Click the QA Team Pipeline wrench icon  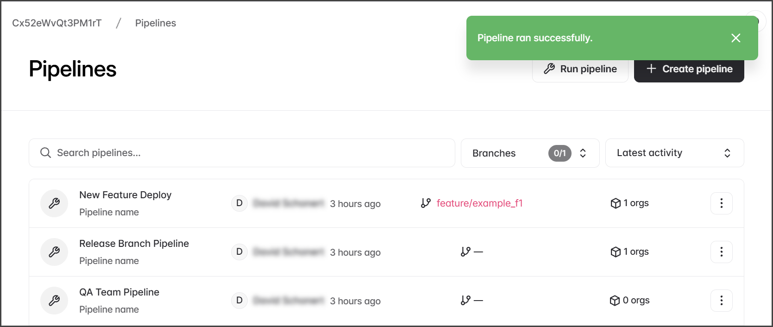pos(54,301)
